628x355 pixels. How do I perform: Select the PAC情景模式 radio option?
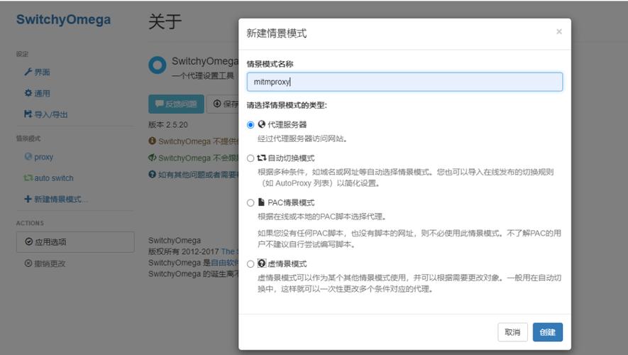pyautogui.click(x=250, y=203)
